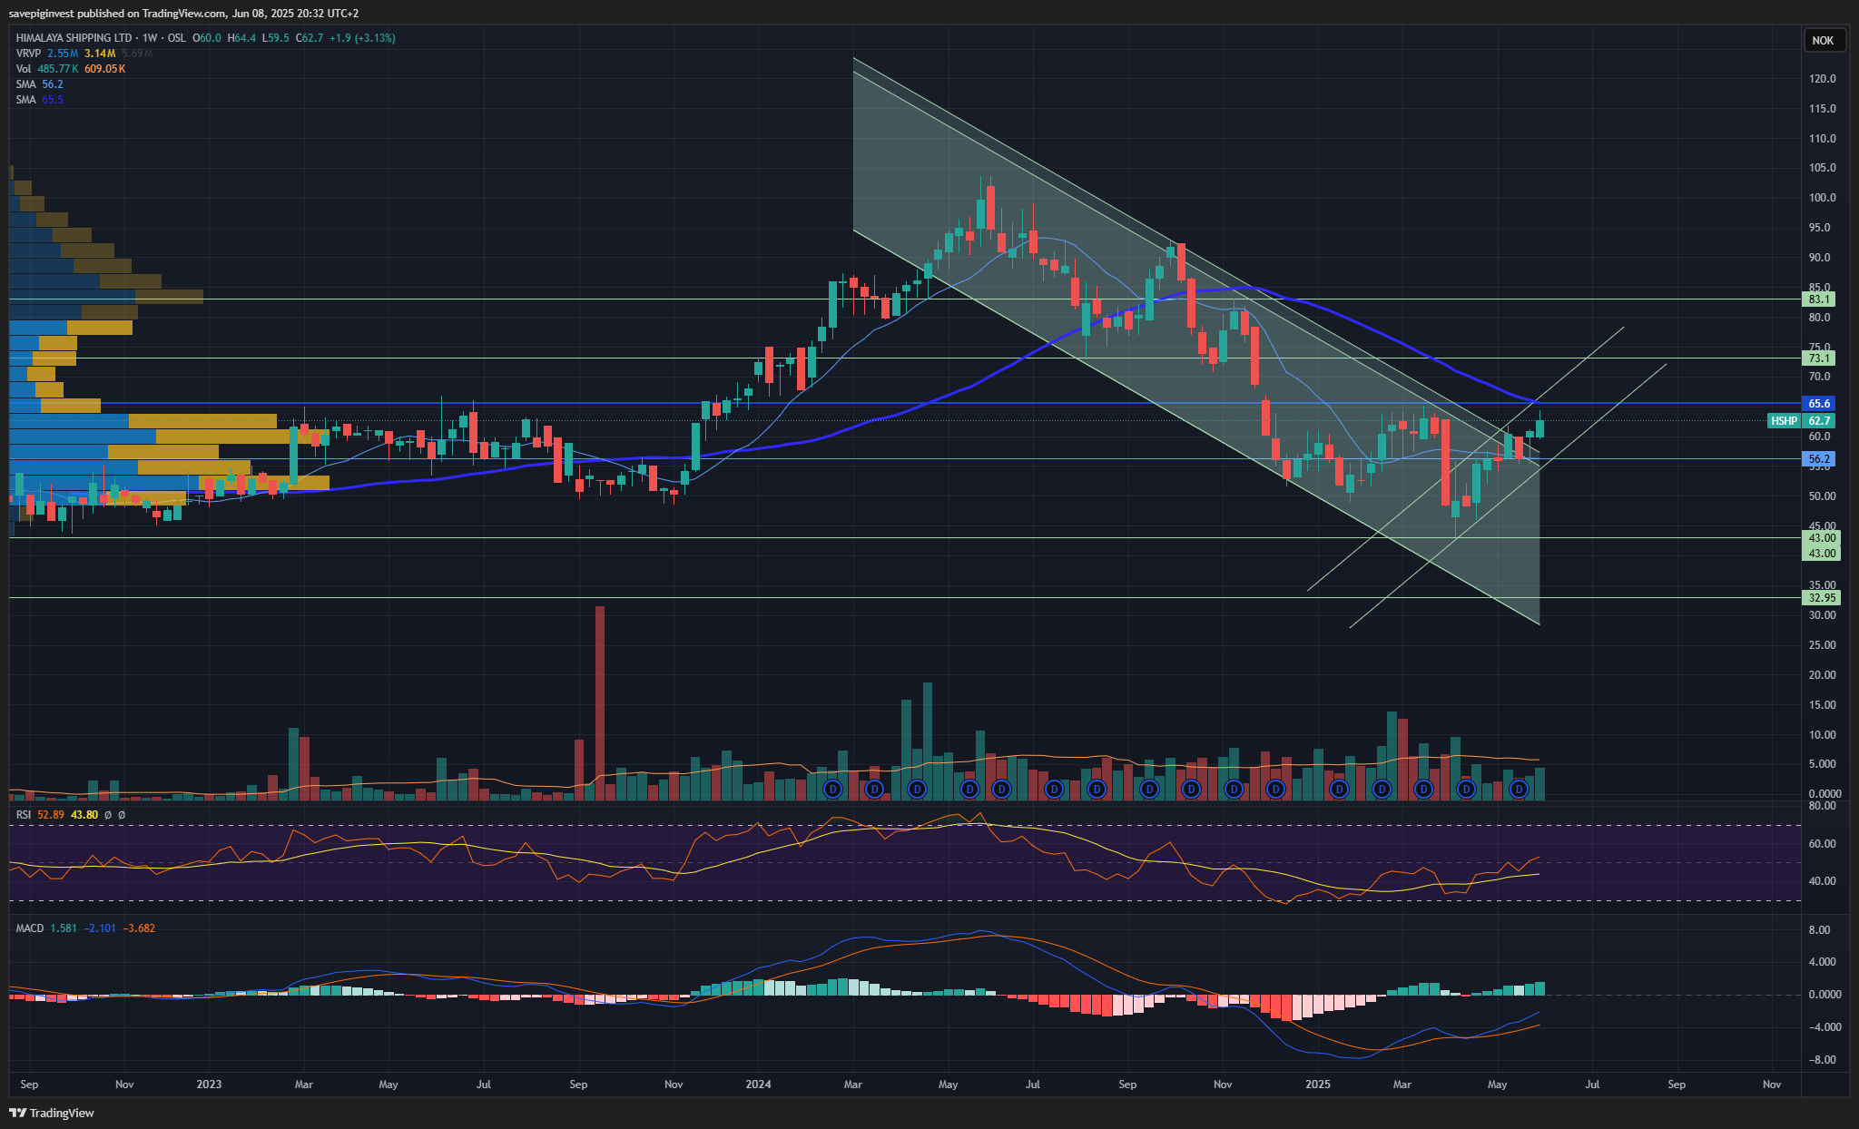The height and width of the screenshot is (1129, 1859).
Task: Click the 32.95 horizontal line price label
Action: [x=1821, y=598]
